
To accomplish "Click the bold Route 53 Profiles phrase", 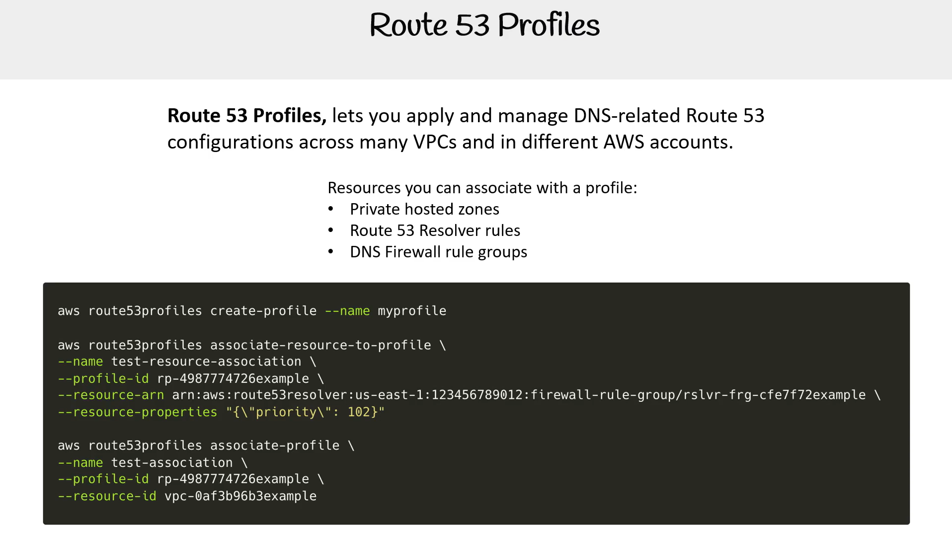I will 247,115.
